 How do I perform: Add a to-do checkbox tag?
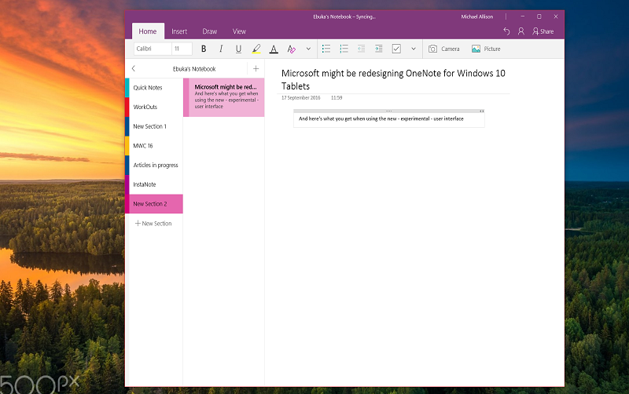tap(396, 49)
